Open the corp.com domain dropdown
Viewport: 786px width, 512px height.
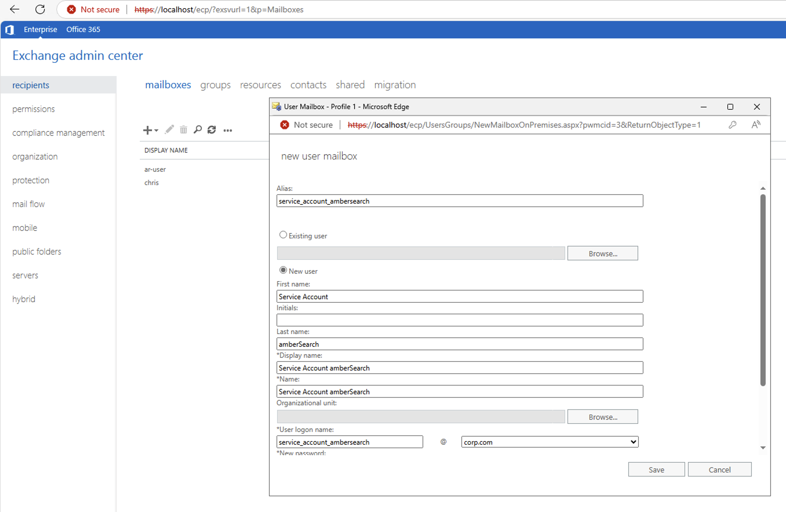click(550, 442)
